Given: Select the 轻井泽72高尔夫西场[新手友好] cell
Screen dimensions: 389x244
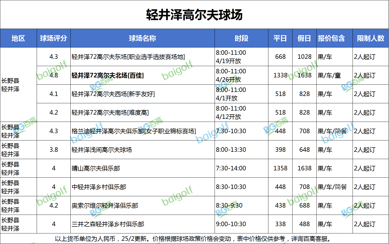Looking at the screenshot, I should click(113, 94).
